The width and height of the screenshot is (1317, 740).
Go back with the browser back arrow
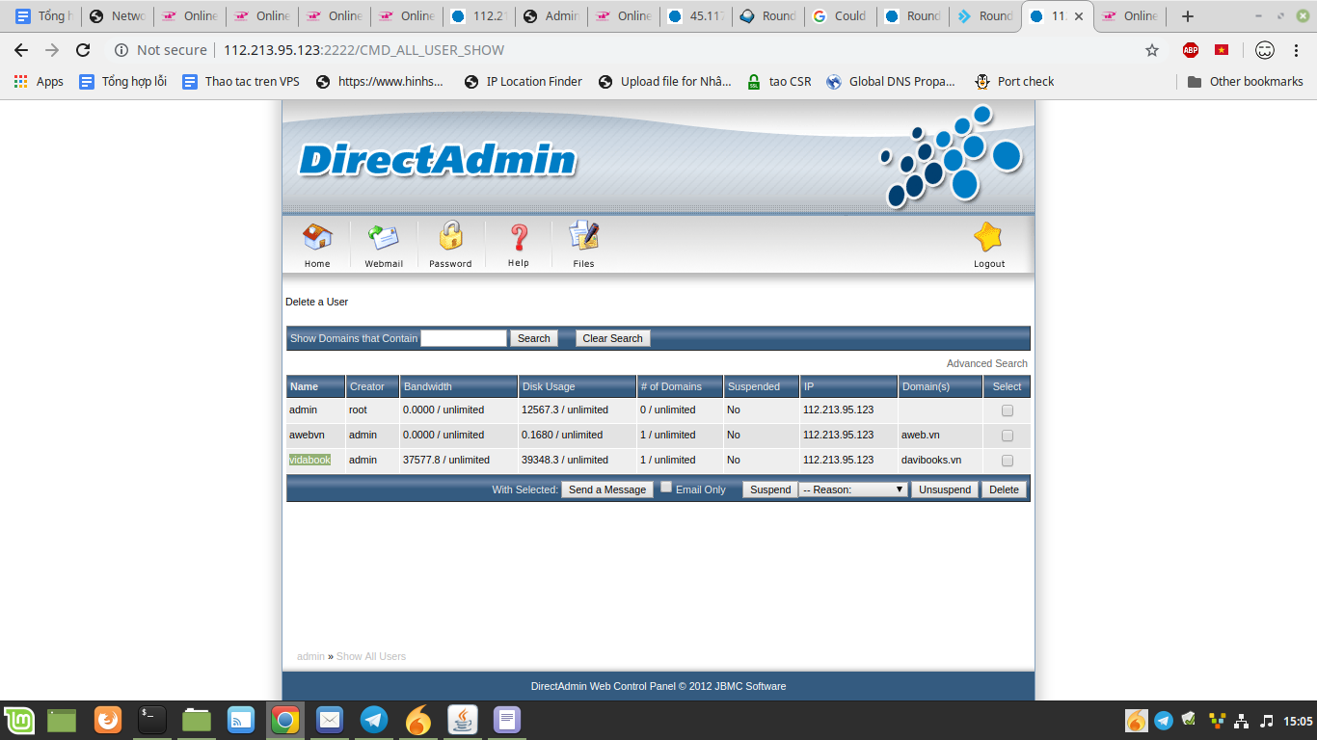(21, 50)
